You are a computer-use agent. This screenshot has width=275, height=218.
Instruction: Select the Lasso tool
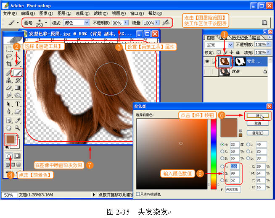[8, 56]
